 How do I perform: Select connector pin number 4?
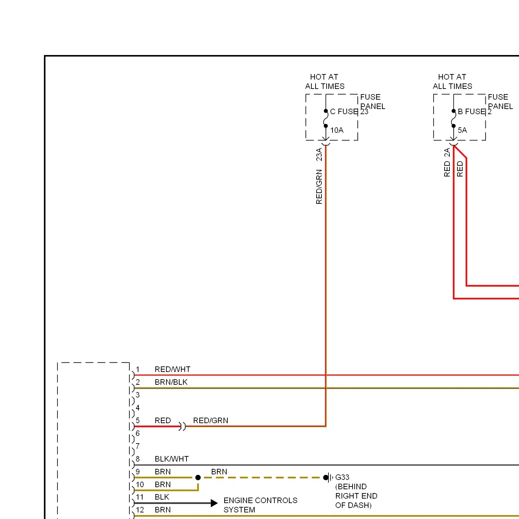[138, 408]
